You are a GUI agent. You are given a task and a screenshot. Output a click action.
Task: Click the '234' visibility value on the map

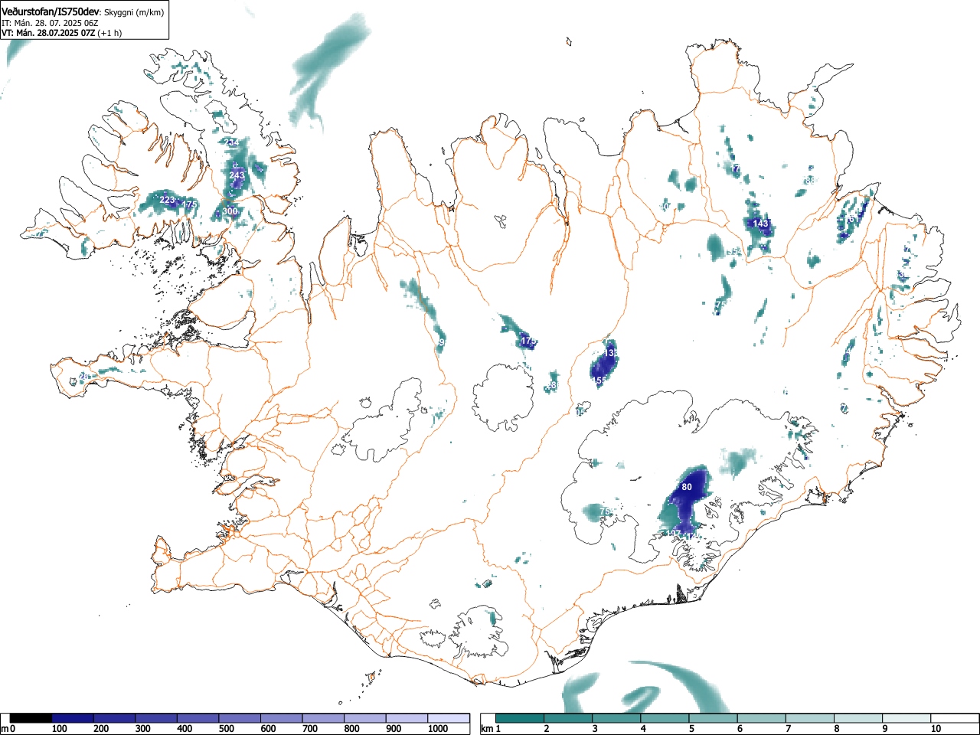point(232,142)
